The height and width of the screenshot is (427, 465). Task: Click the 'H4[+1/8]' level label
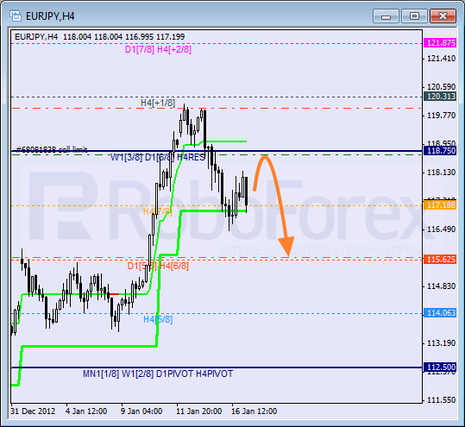(x=158, y=103)
